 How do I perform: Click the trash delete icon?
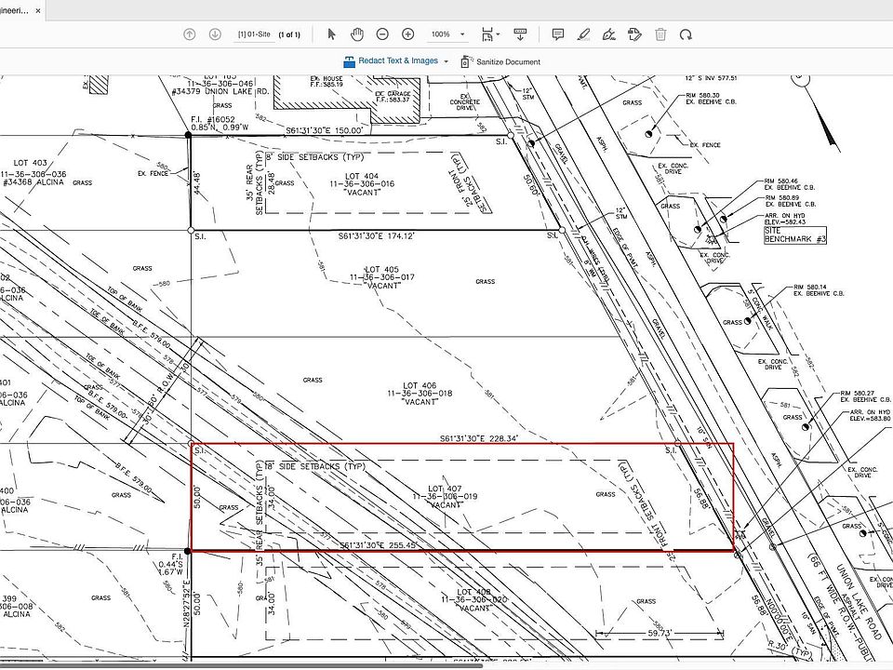click(x=660, y=34)
